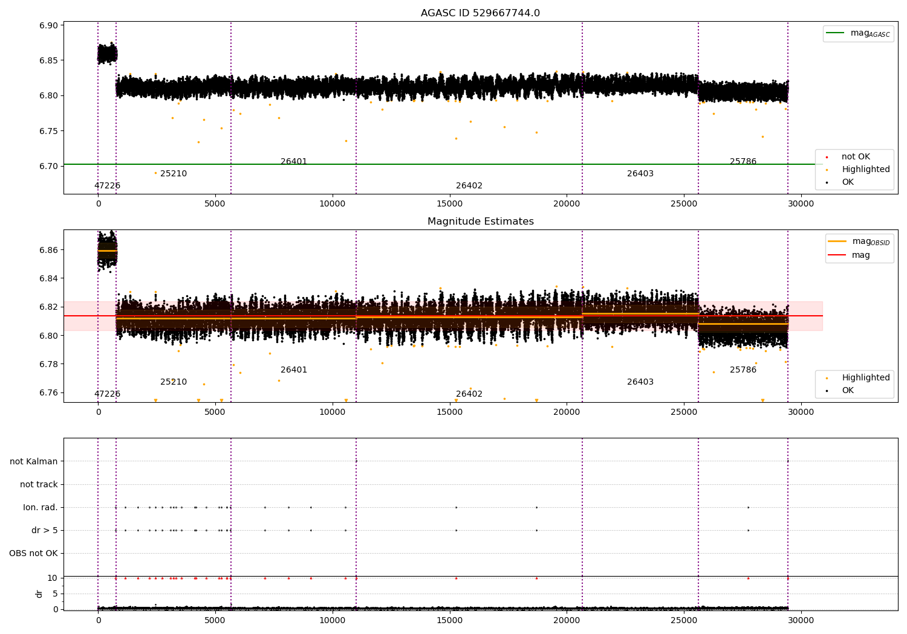Image resolution: width=907 pixels, height=634 pixels.
Task: Click OBSID label 26401 in Magnitude Estimates plot
Action: coord(294,370)
